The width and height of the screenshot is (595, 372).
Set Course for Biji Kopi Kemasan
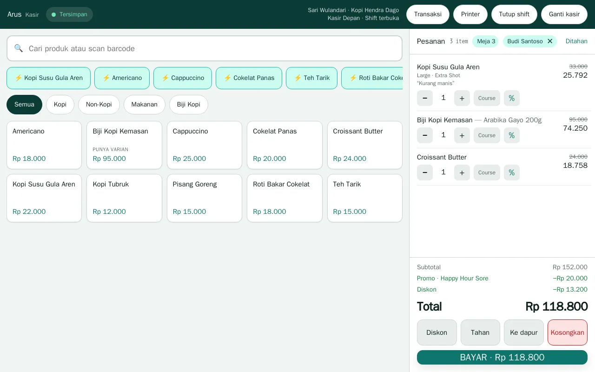pos(487,135)
